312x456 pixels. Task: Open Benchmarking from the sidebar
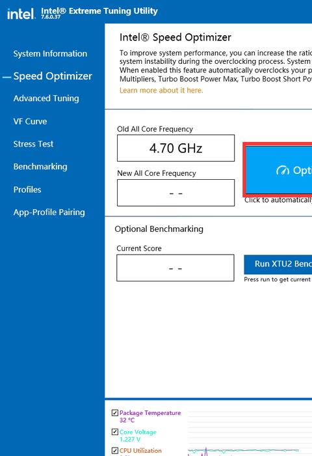40,167
